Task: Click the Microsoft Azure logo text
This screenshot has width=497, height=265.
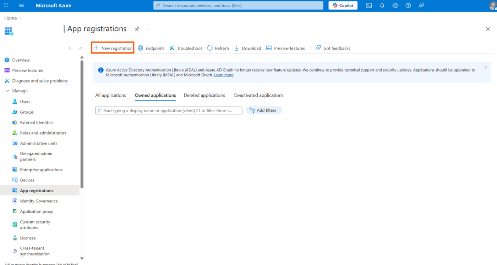Action: pos(54,6)
